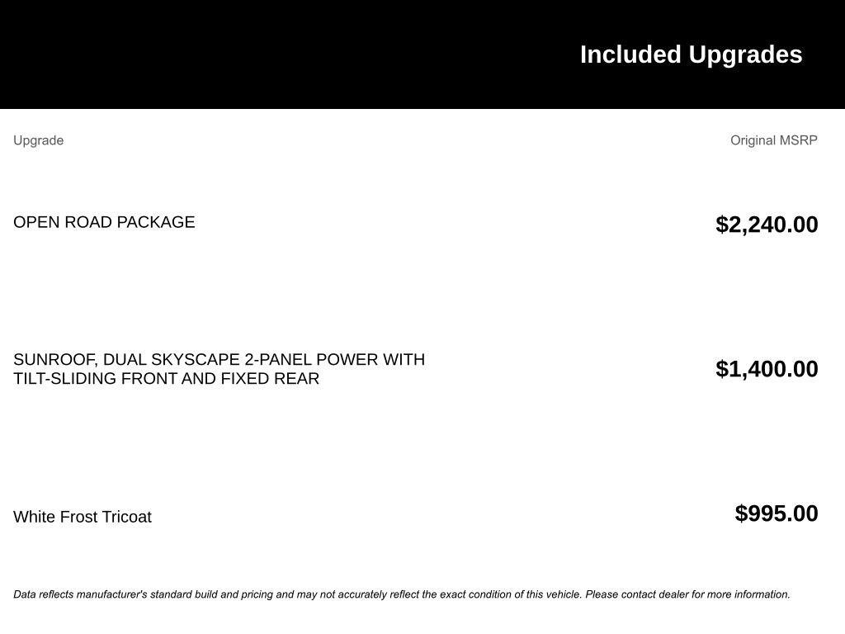Select the $1,400.00 sunroof price
This screenshot has height=634, width=845.
point(767,369)
